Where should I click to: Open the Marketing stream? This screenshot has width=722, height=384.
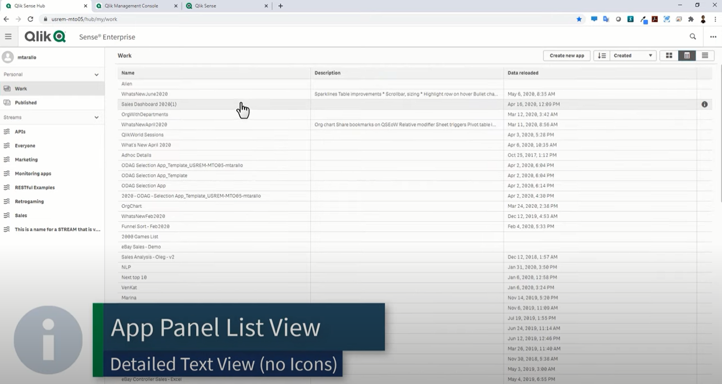point(52,159)
